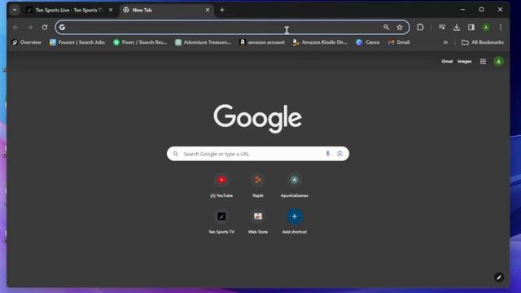Click the Add shortcut button
Screen dimensions: 521x293
point(294,221)
